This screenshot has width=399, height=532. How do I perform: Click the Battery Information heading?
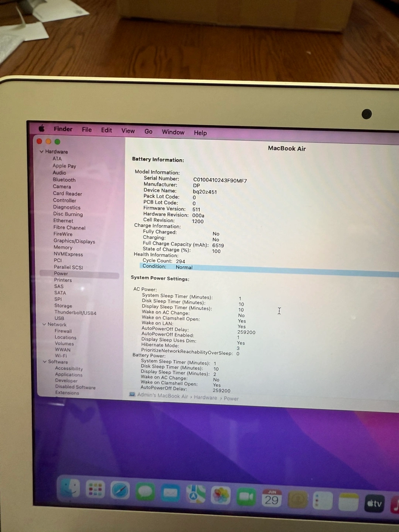coord(158,160)
